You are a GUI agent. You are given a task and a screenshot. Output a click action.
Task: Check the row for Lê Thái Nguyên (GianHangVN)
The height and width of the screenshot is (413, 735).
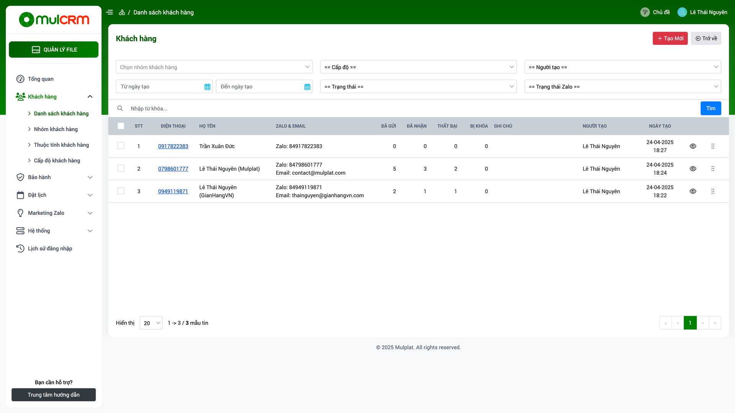pos(121,191)
